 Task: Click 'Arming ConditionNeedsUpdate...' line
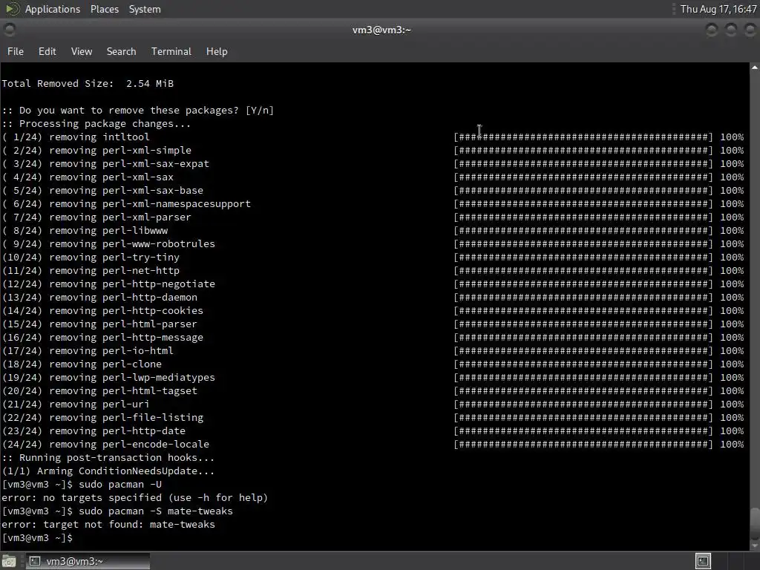(108, 471)
